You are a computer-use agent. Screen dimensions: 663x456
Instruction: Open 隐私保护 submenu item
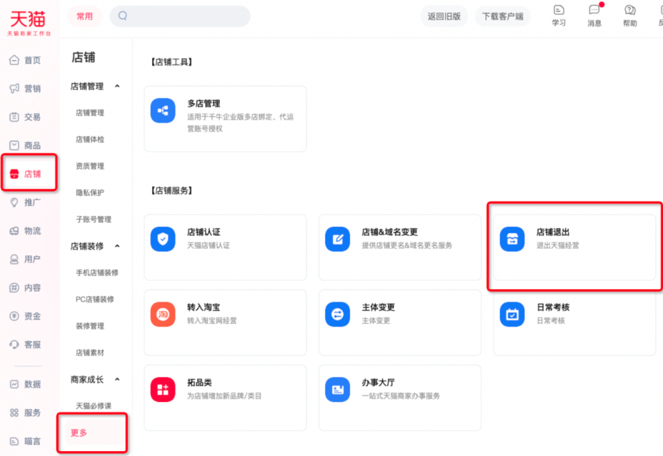[90, 193]
